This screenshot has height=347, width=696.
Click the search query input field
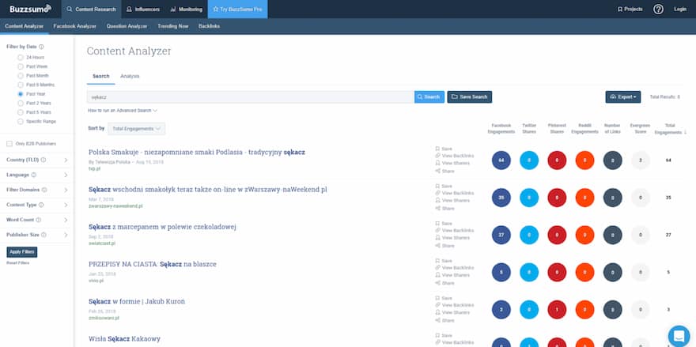pos(251,96)
